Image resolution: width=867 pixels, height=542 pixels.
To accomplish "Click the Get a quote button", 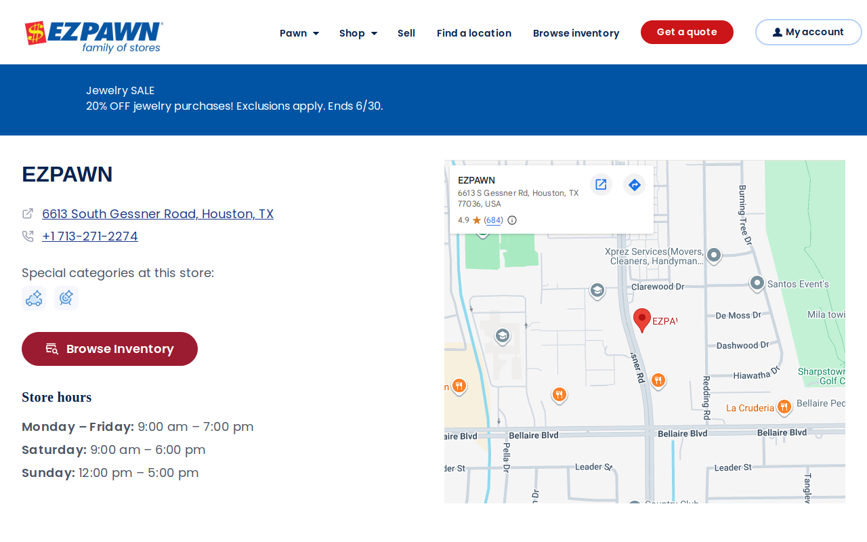I will click(687, 32).
